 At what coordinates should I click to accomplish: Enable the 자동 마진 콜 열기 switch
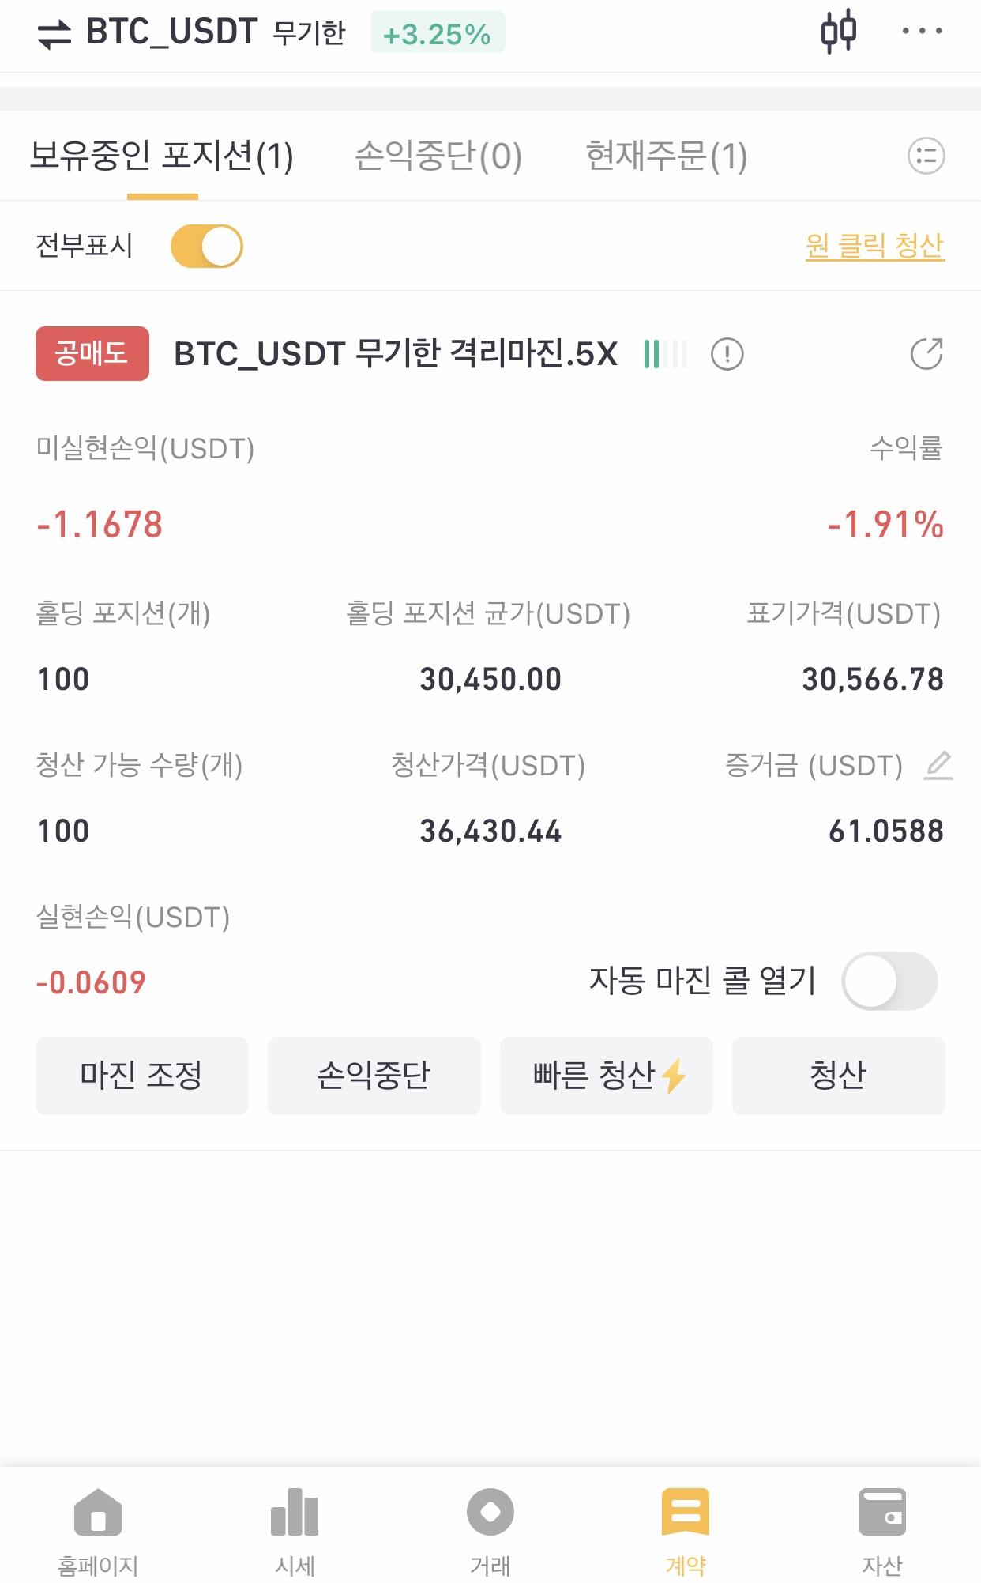point(889,981)
